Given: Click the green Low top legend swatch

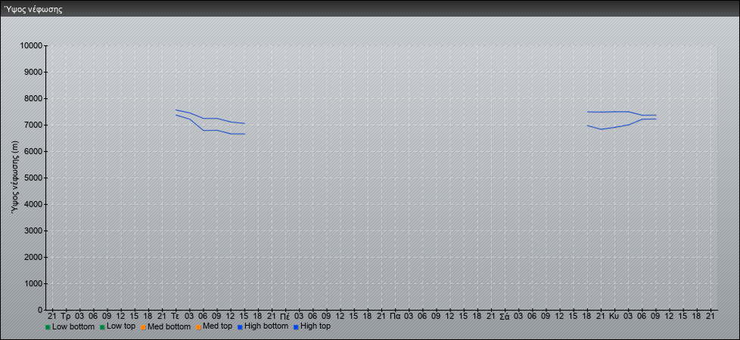Looking at the screenshot, I should pyautogui.click(x=102, y=327).
